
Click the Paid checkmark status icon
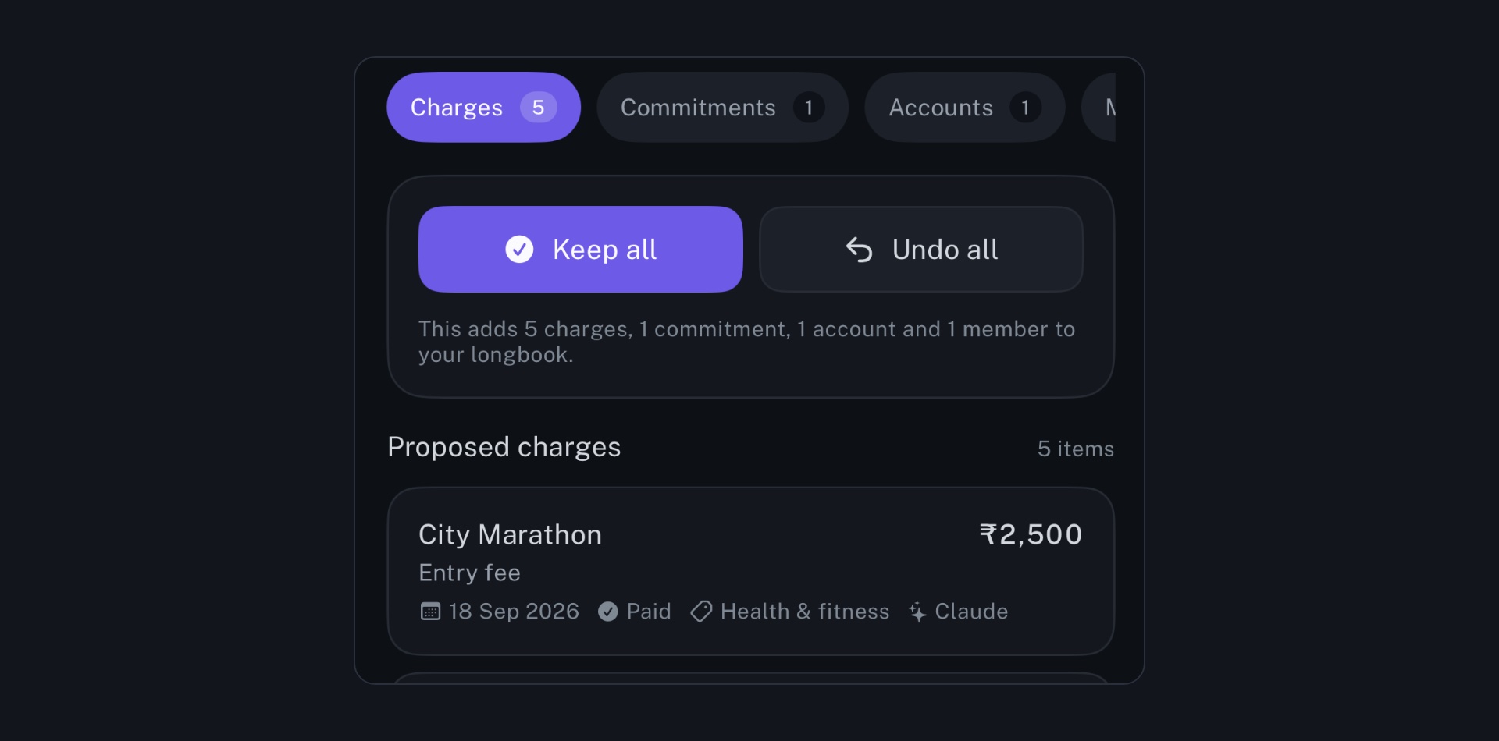(608, 612)
